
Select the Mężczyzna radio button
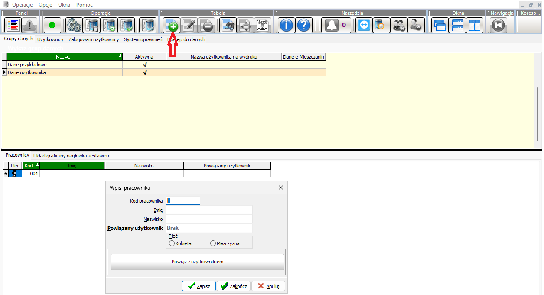[213, 243]
